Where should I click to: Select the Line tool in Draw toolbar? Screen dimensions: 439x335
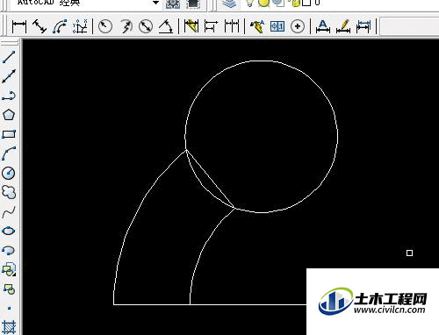pyautogui.click(x=9, y=57)
